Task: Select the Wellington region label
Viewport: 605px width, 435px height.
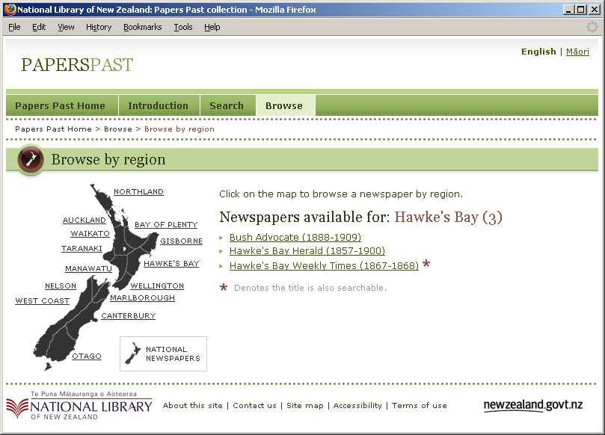Action: click(x=157, y=286)
